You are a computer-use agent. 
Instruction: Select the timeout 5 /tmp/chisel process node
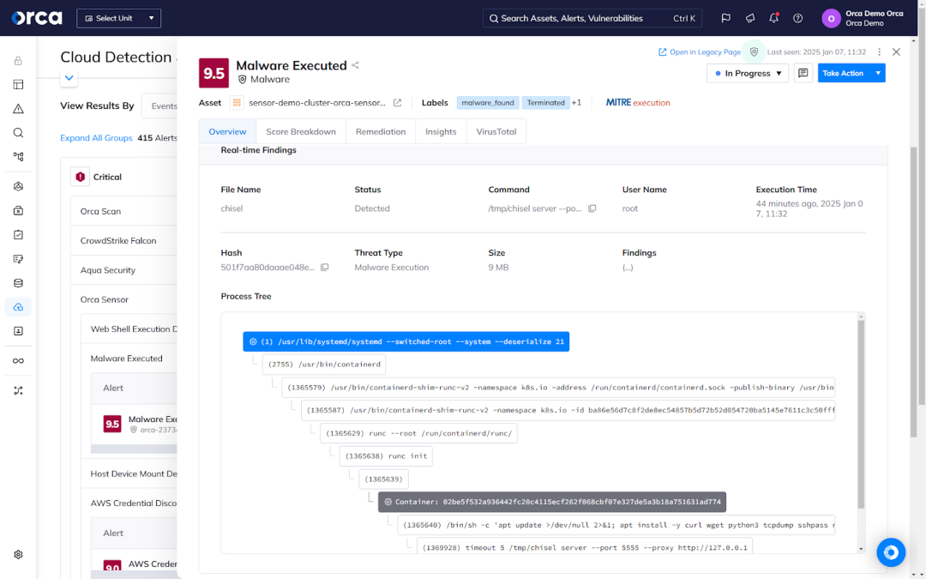click(x=585, y=547)
